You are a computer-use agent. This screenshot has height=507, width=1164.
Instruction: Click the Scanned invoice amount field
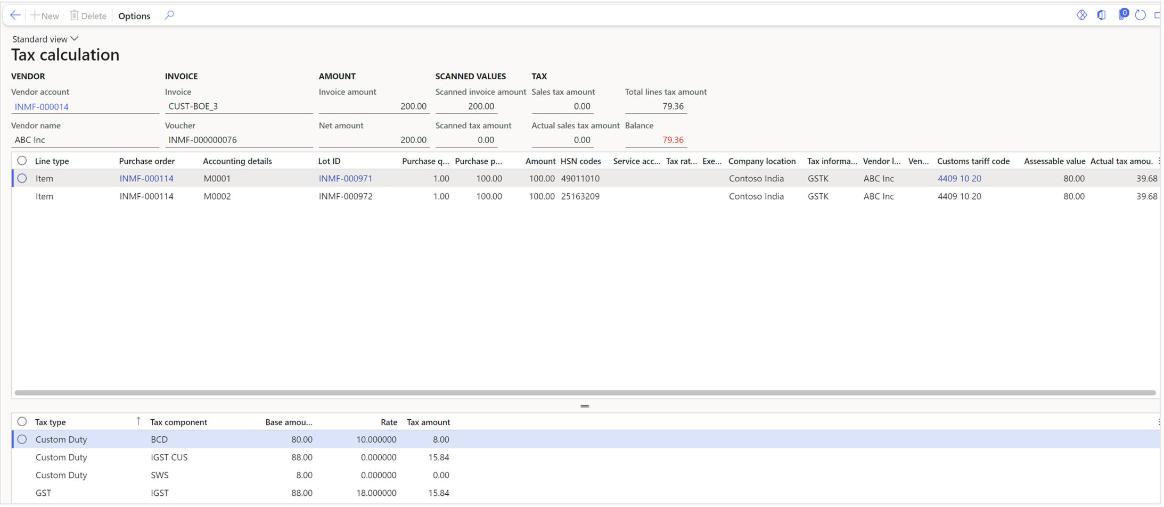click(466, 106)
